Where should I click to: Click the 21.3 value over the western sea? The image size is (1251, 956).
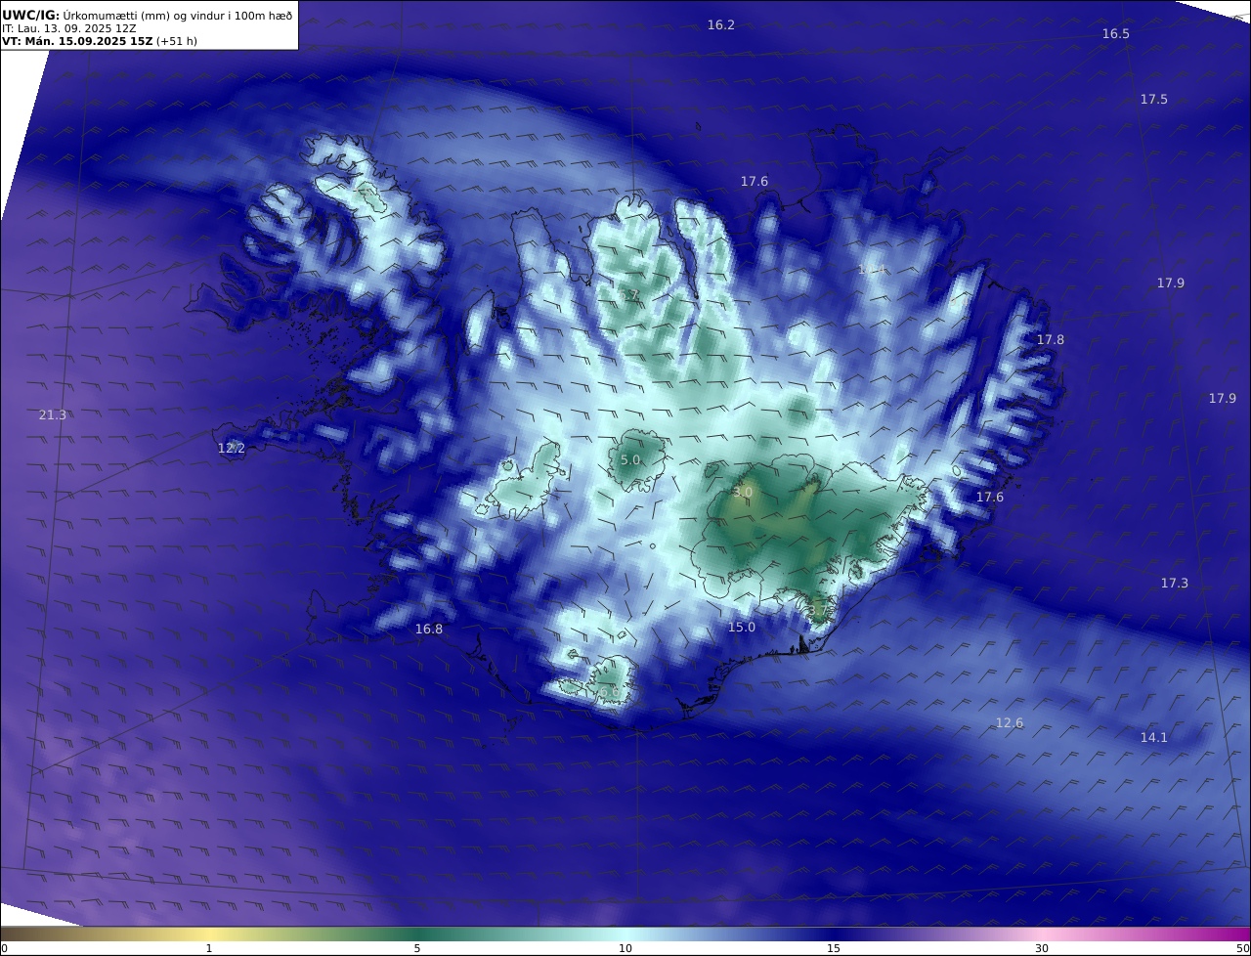pyautogui.click(x=53, y=414)
